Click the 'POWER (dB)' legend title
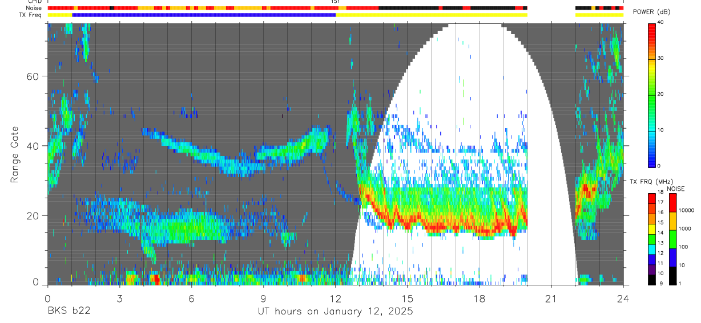Viewport: 701px width, 323px height. tap(651, 12)
